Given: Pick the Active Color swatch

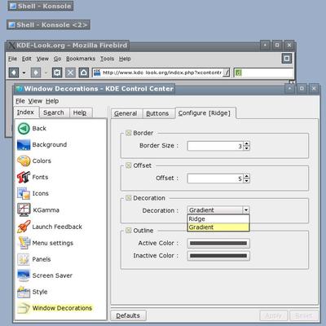Looking at the screenshot, I should (218, 243).
